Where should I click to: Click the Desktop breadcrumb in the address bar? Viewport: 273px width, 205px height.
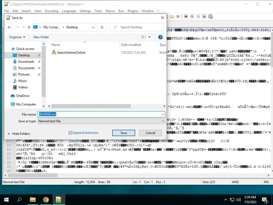(x=72, y=27)
